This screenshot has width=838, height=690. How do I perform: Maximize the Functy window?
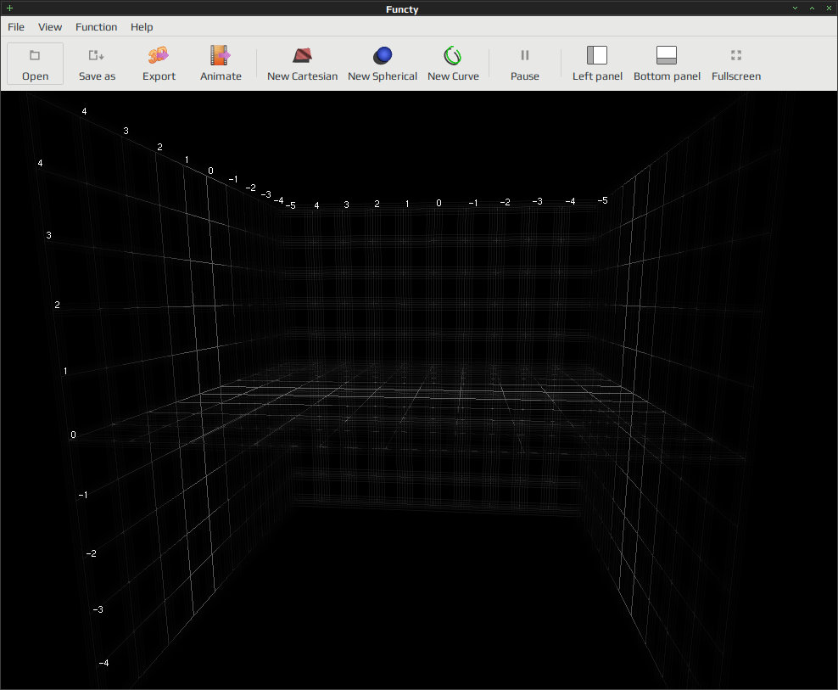tap(812, 8)
